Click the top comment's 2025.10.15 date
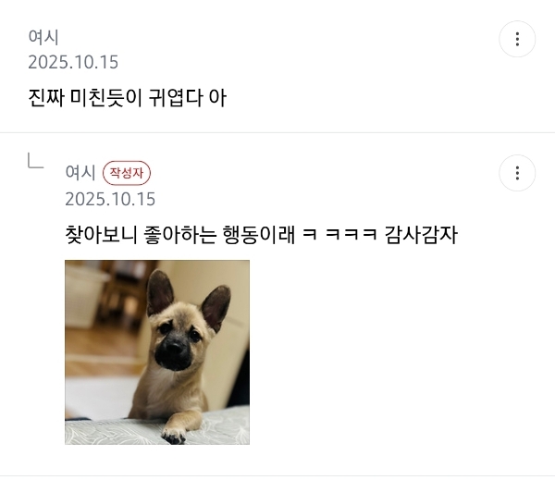This screenshot has height=480, width=555. point(73,62)
